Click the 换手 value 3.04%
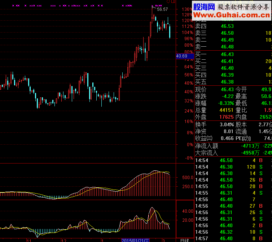This screenshot has width=272, height=242. coord(227,124)
